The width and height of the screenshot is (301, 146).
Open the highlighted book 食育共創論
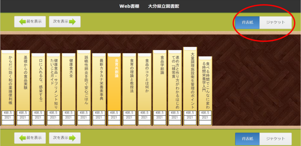pyautogui.click(x=114, y=89)
